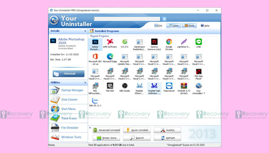Select the OBS Studio program icon
Image resolution: width=269 pixels, height=153 pixels.
125,88
